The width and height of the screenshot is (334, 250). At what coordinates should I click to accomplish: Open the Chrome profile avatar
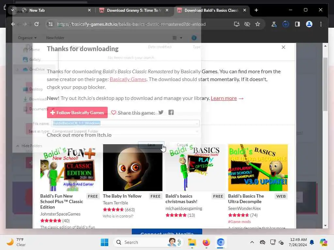pyautogui.click(x=309, y=24)
